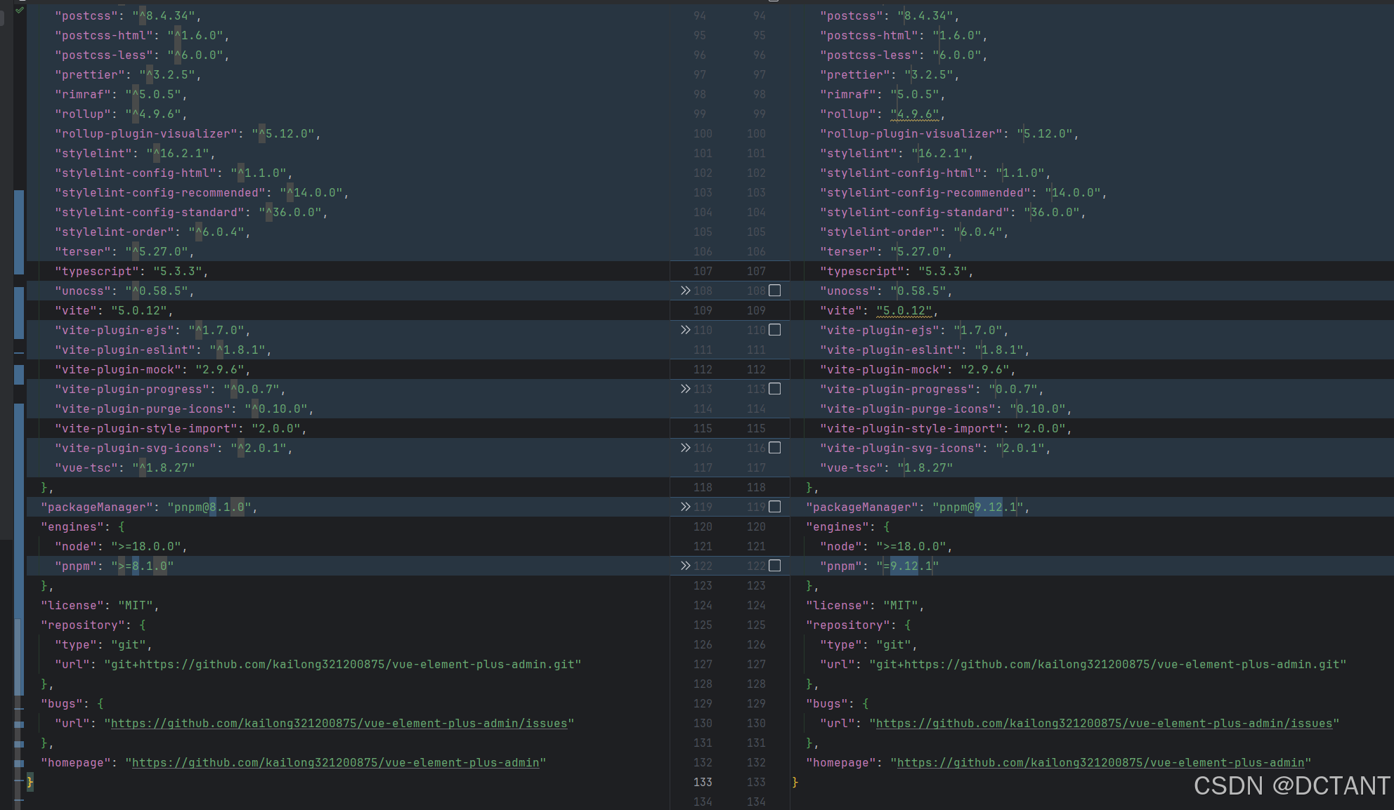
Task: Tick the checkbox on line 108
Action: pos(774,291)
